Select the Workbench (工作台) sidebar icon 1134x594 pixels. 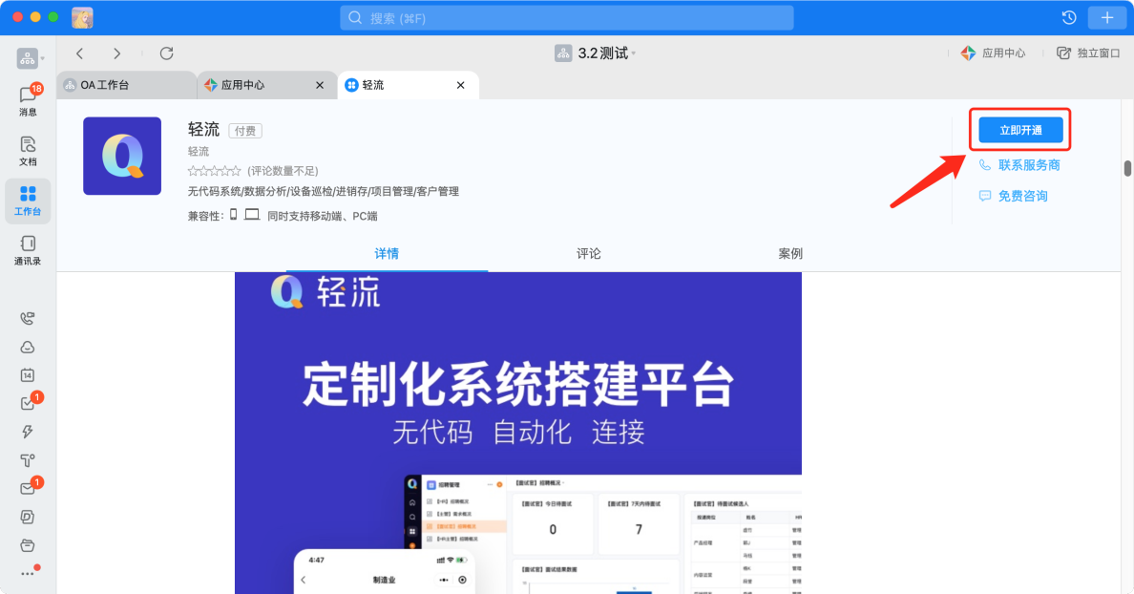(28, 201)
